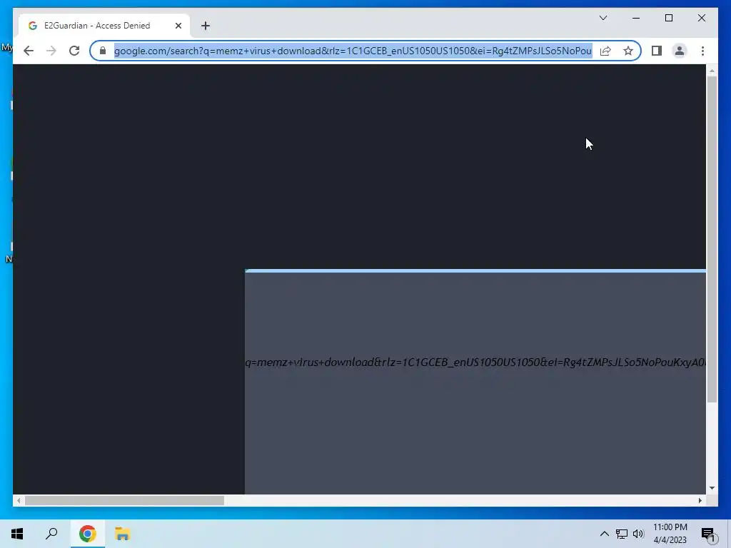Open the Chrome side panel
This screenshot has width=731, height=548.
point(657,51)
